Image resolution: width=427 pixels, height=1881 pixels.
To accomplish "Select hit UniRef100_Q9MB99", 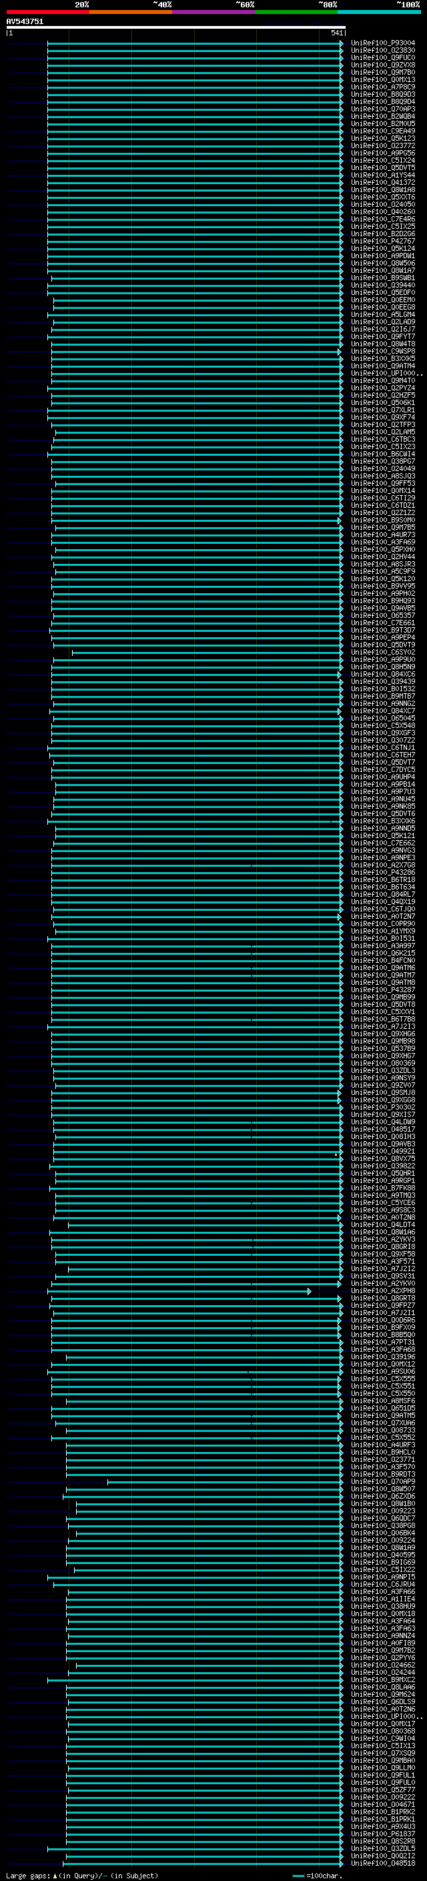I will click(x=383, y=997).
